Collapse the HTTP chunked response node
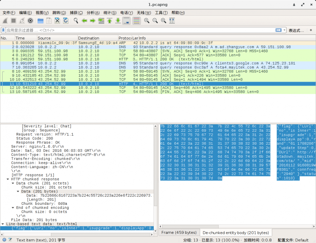The height and width of the screenshot is (243, 316). [x=8, y=179]
